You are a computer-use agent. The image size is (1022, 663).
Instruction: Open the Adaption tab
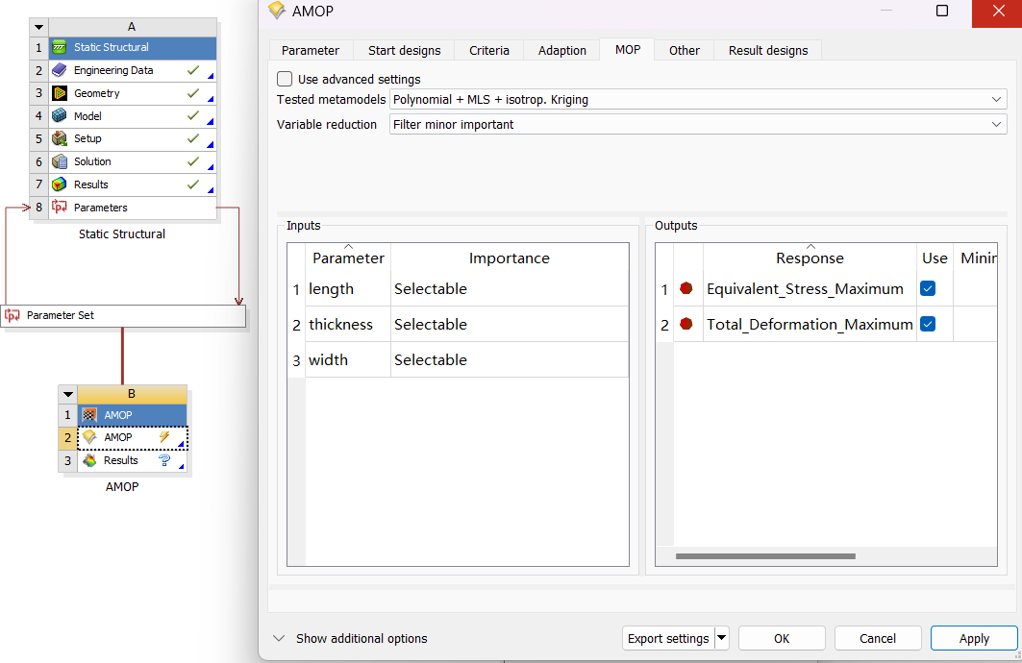click(561, 50)
